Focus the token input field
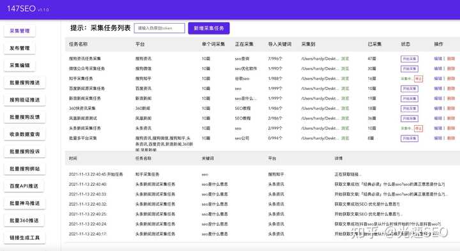Screen dimensions: 460x251 click(160, 28)
